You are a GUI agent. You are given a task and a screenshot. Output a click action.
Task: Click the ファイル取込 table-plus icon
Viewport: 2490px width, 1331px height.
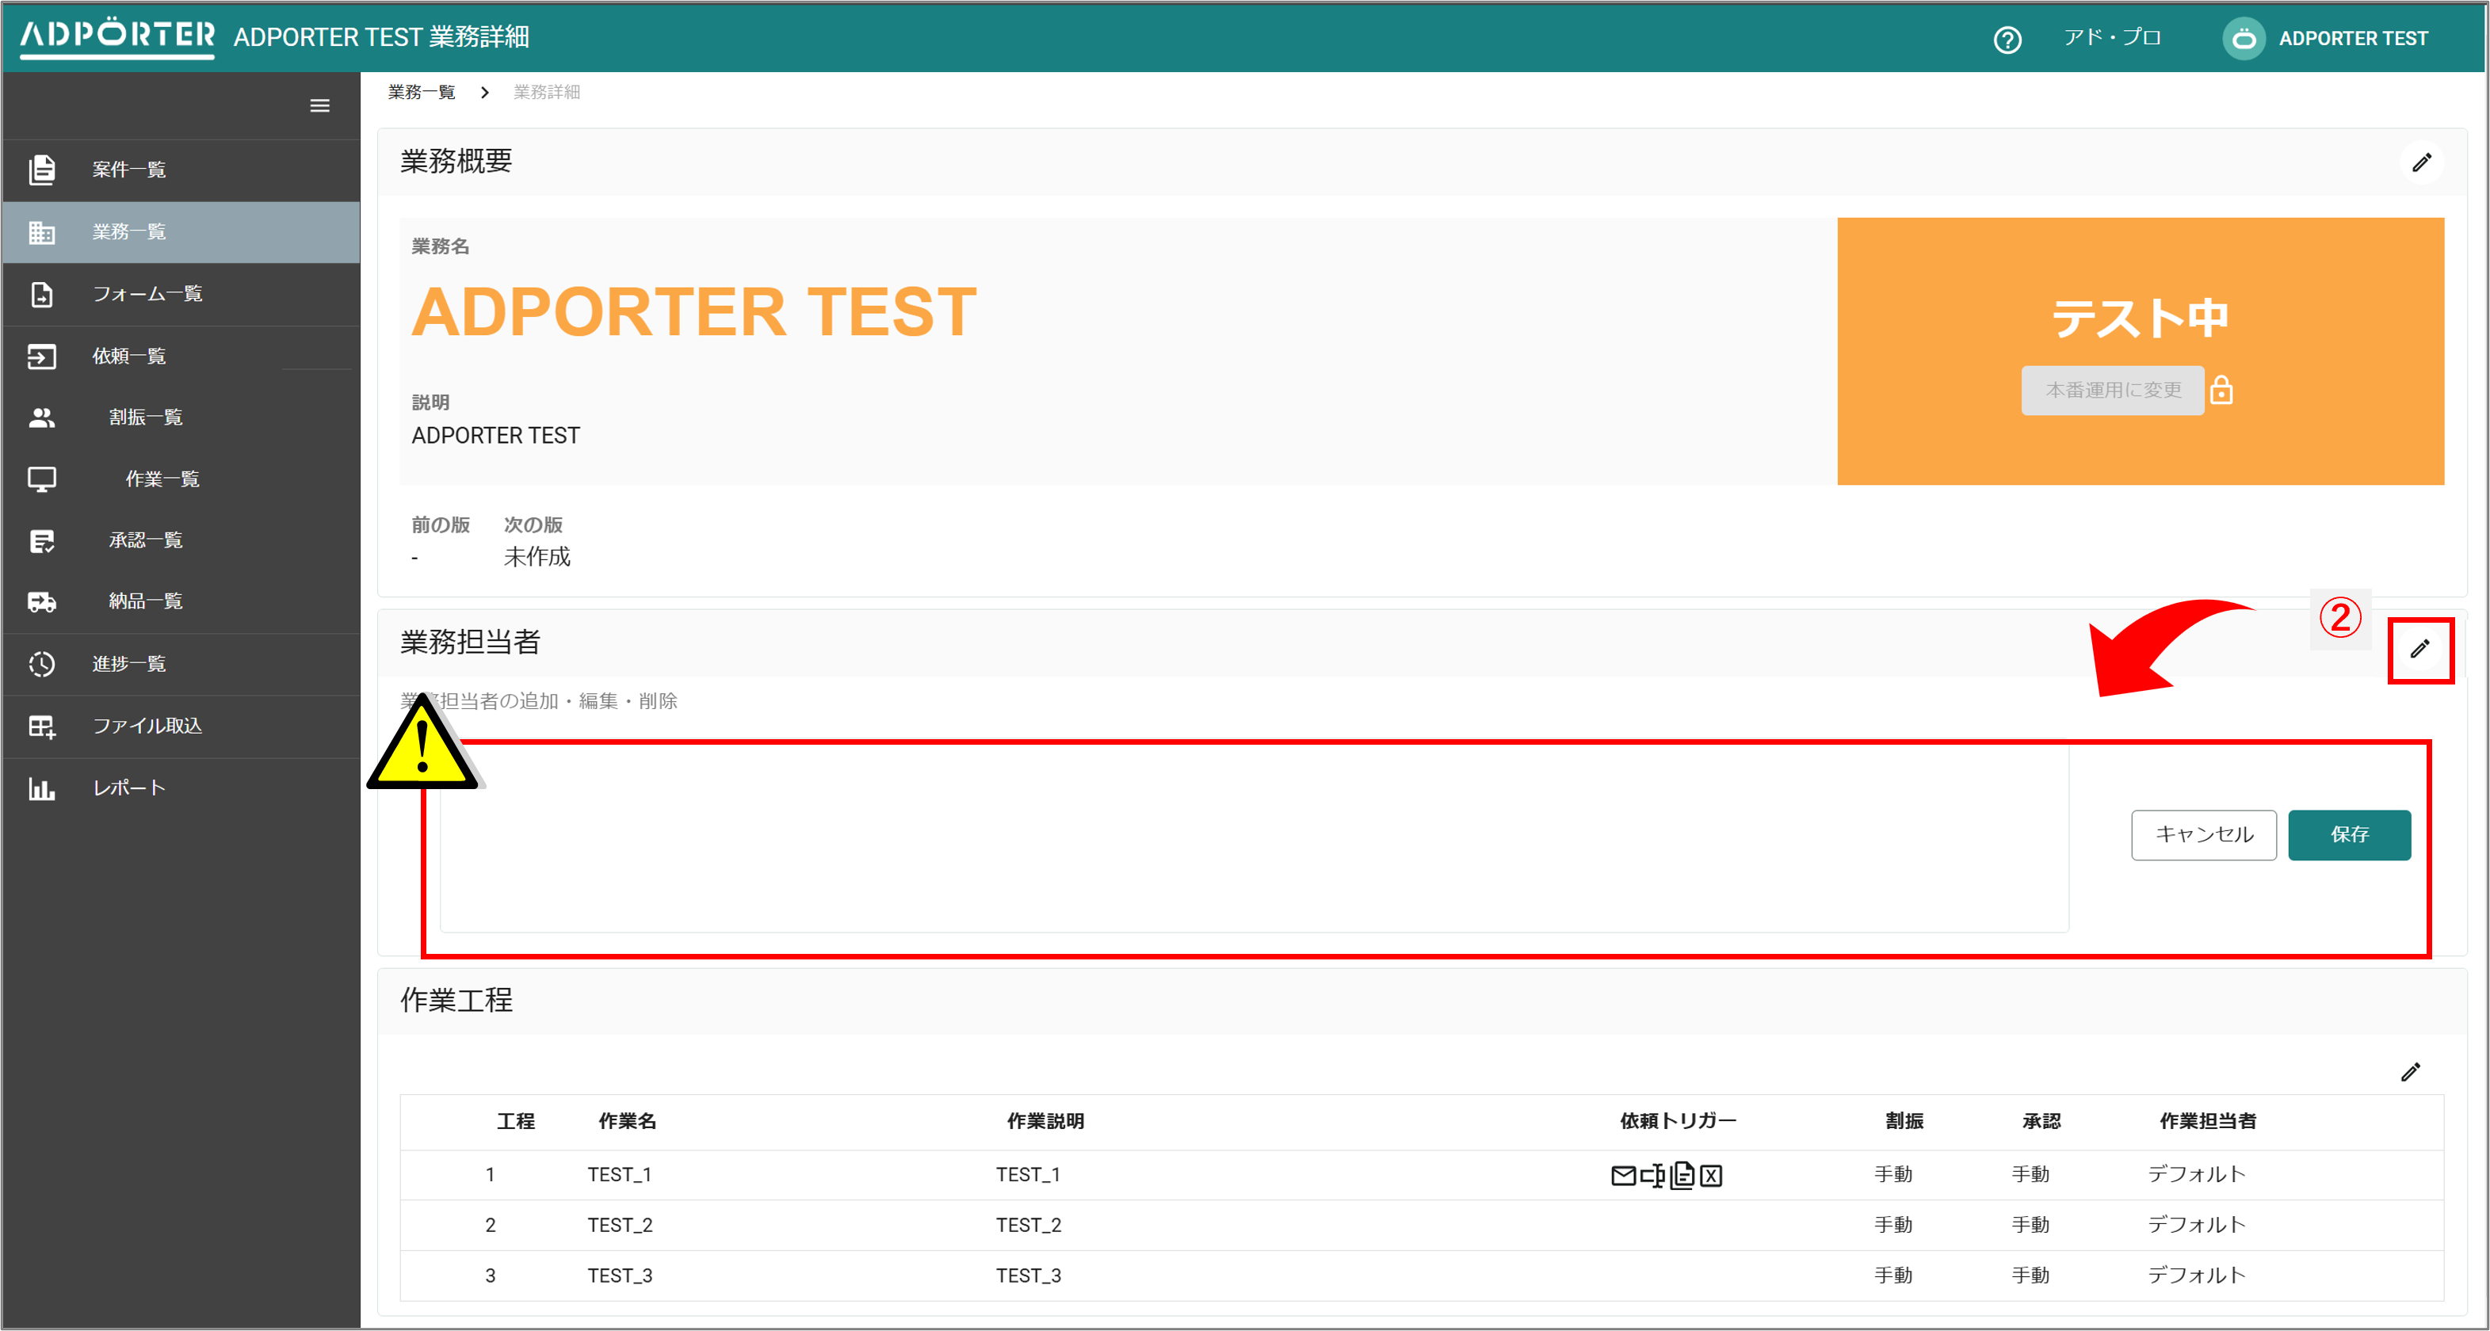click(x=41, y=726)
